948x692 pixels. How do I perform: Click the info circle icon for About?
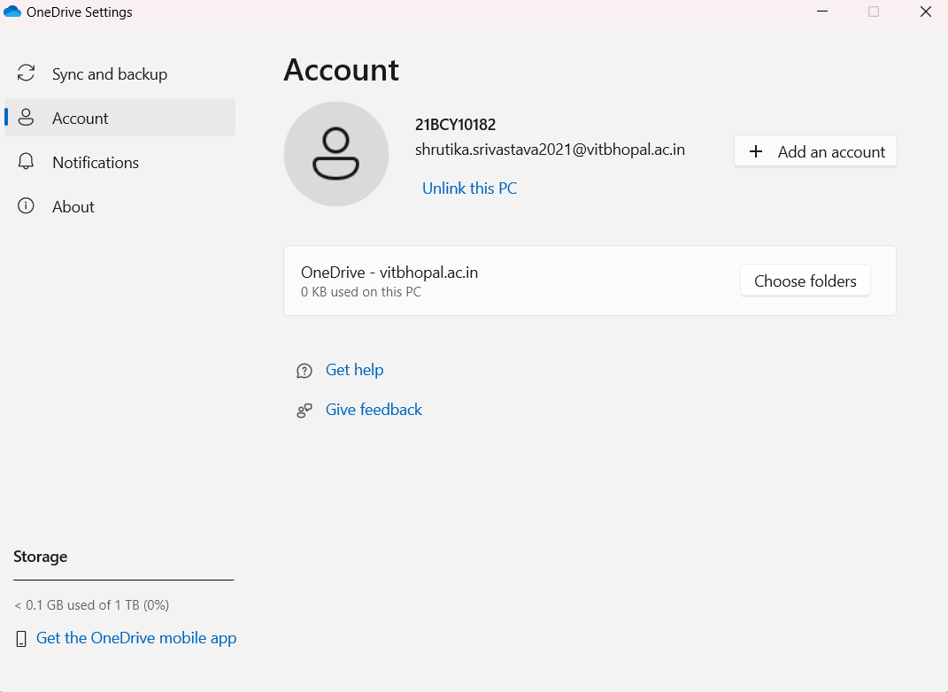27,206
